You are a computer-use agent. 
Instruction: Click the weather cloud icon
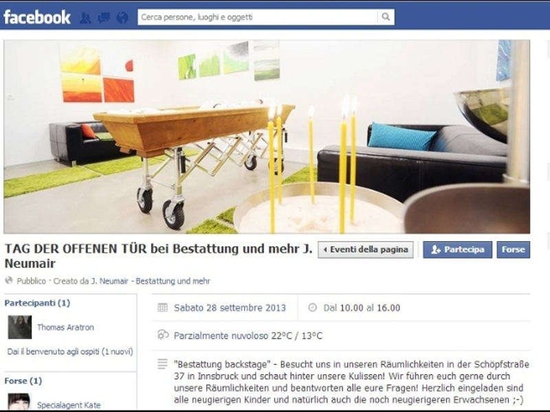click(163, 335)
